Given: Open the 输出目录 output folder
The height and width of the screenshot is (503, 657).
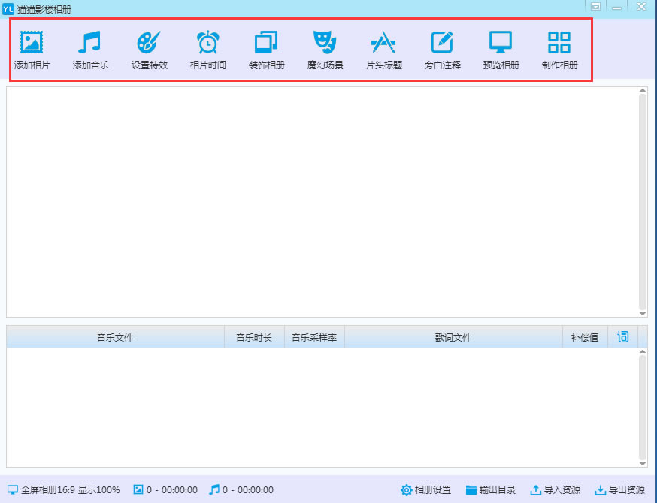Looking at the screenshot, I should coord(491,489).
